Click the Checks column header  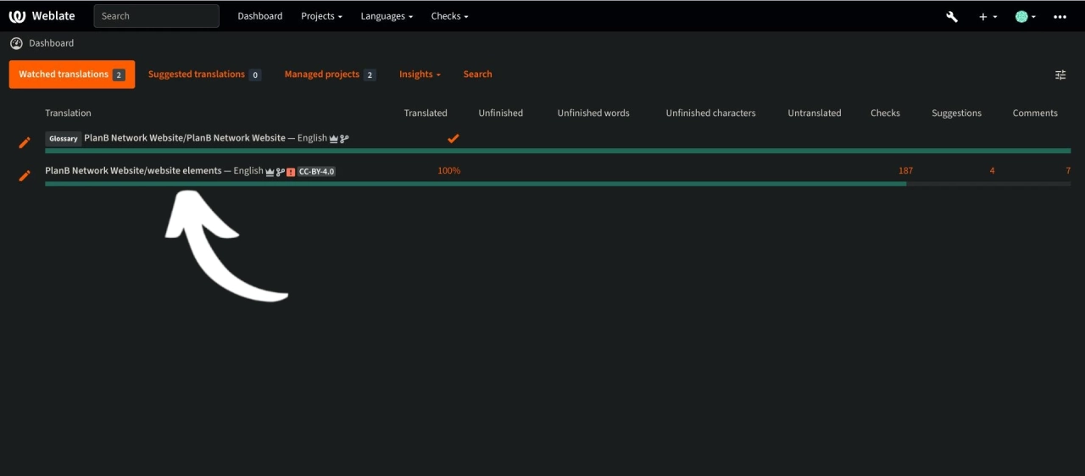pos(885,113)
